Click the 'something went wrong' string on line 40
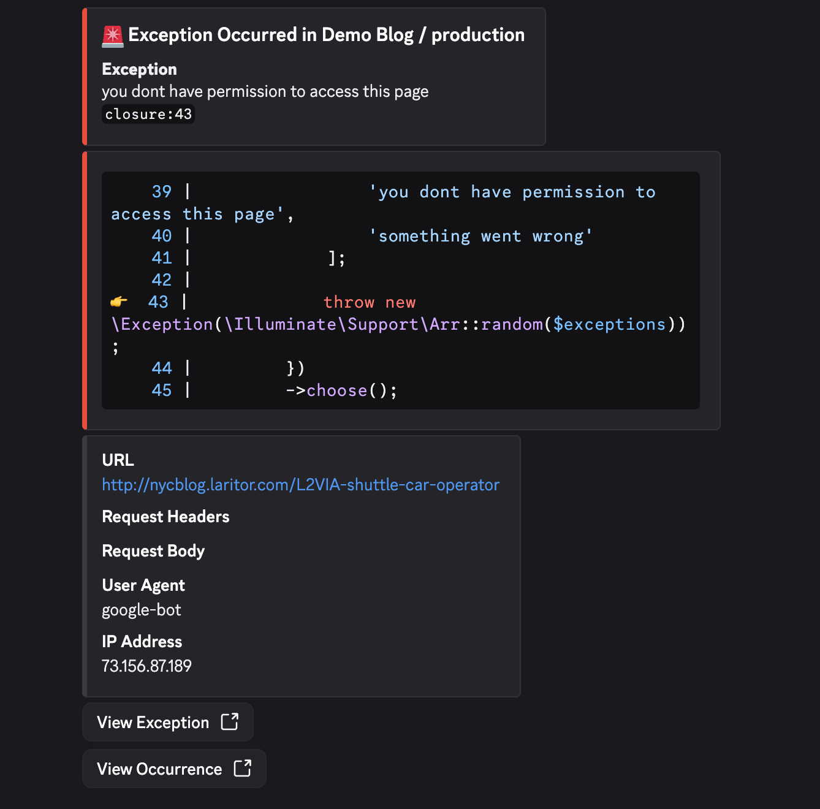The height and width of the screenshot is (809, 820). click(480, 235)
